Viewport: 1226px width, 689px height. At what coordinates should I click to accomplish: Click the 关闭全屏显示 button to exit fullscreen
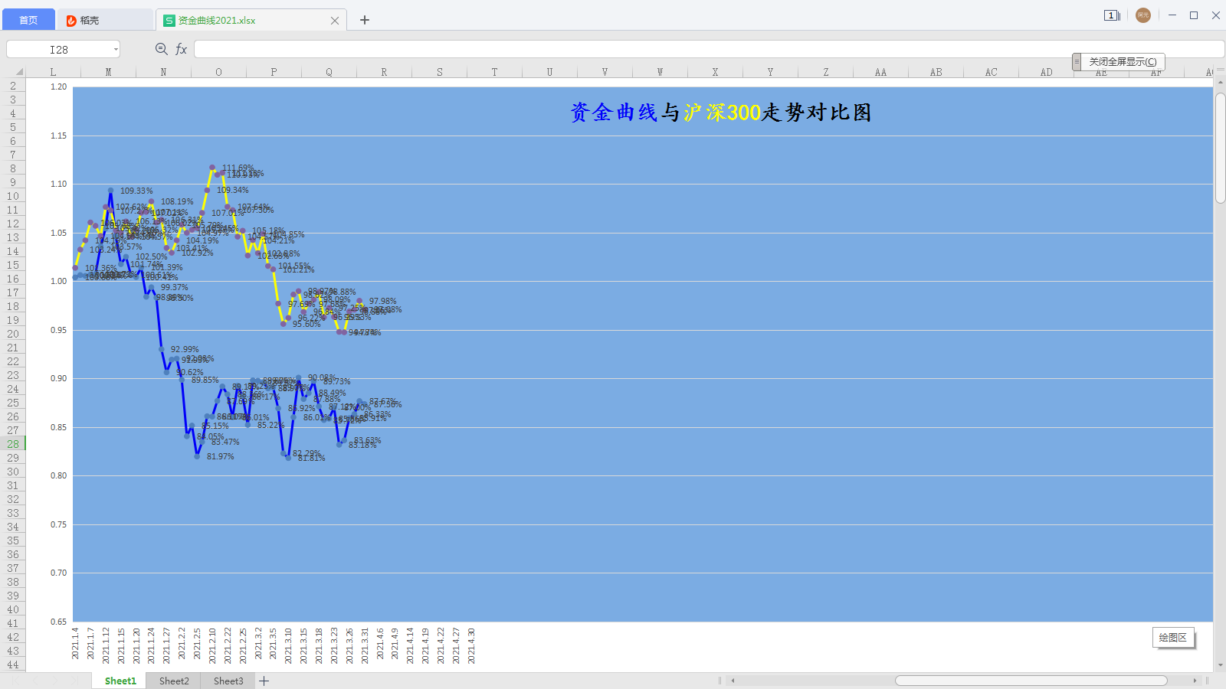(x=1121, y=61)
